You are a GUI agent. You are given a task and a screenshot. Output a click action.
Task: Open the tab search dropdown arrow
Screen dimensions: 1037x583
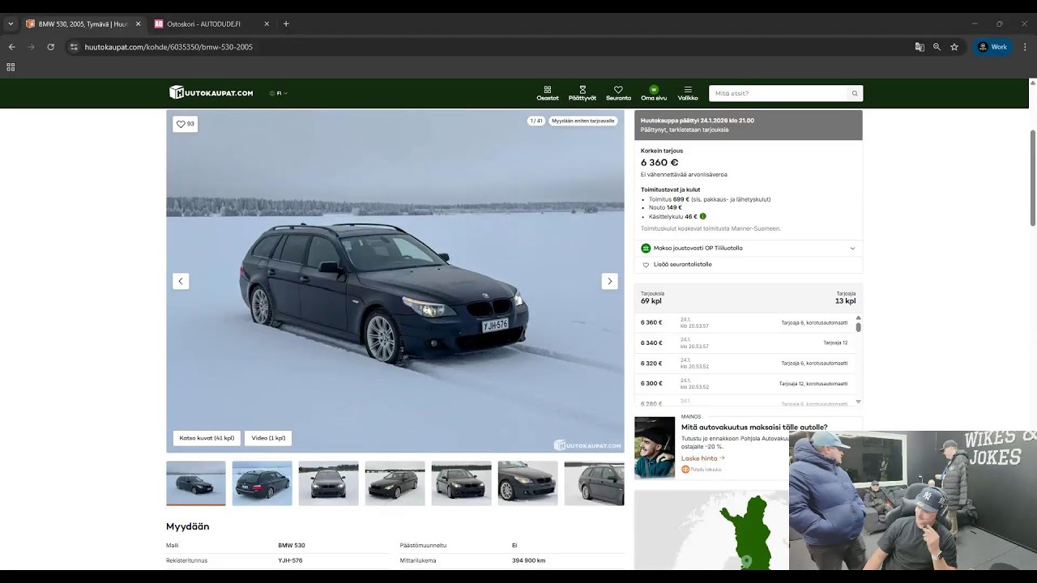tap(11, 24)
